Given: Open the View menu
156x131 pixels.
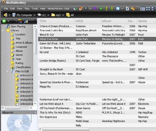Looking at the screenshot, I should tap(19, 9).
